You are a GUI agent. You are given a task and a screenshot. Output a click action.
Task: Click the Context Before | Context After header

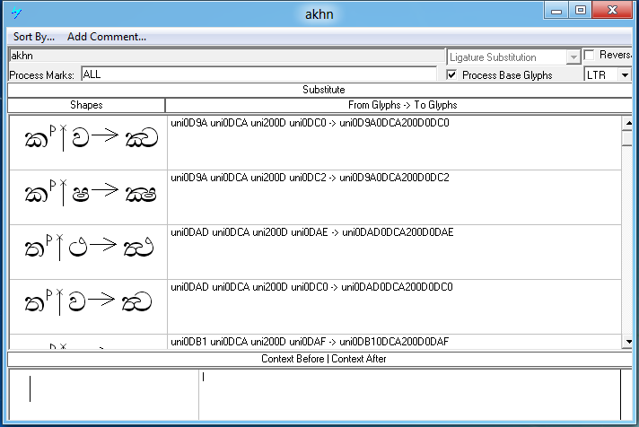(x=324, y=359)
